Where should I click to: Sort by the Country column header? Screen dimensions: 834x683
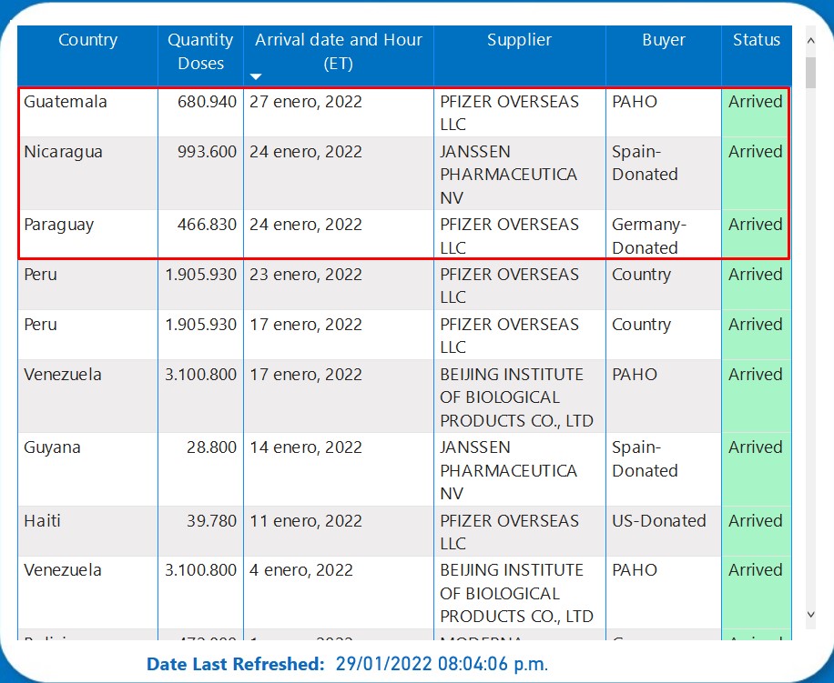click(87, 40)
